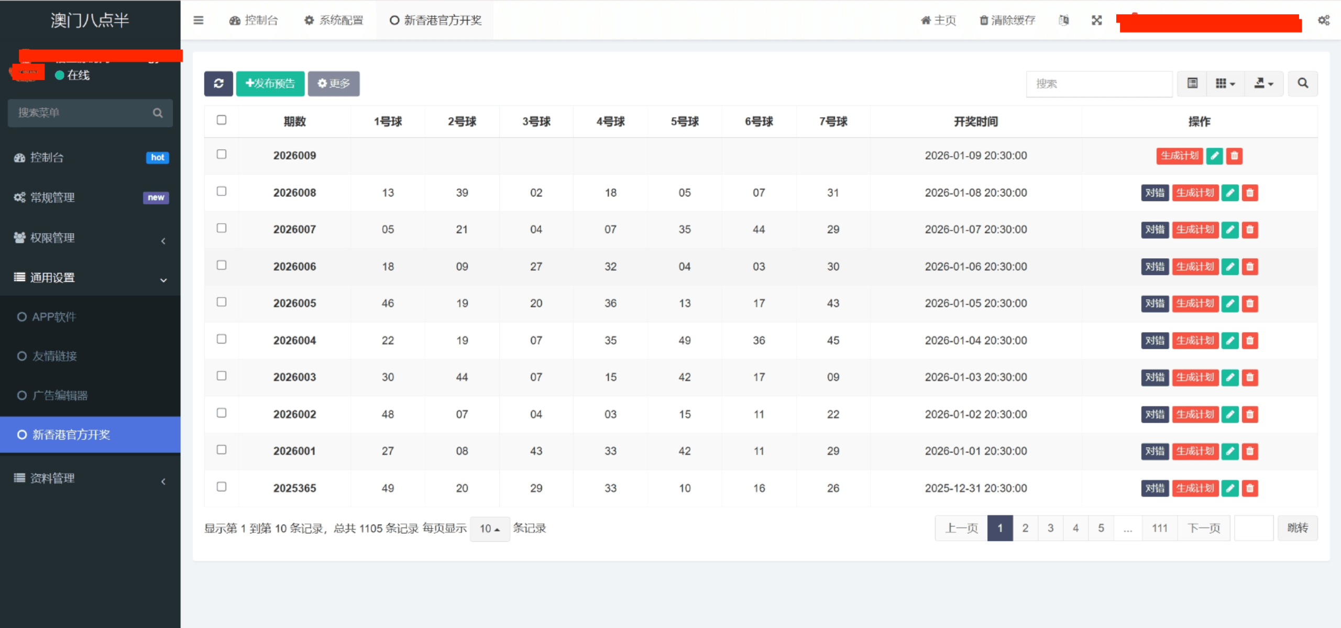
Task: Click the magnifier search icon button
Action: pos(1302,83)
